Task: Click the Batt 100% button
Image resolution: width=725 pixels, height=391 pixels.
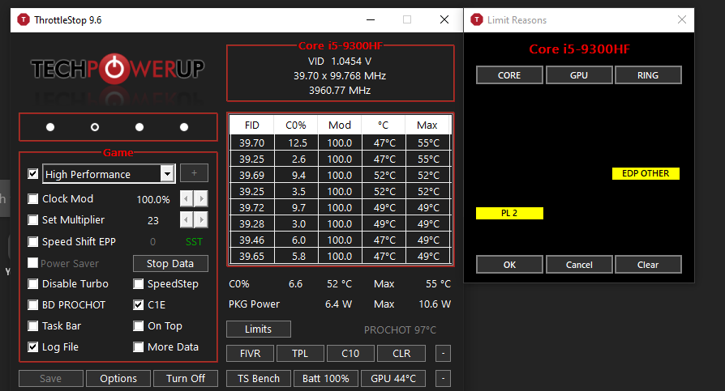Action: 326,379
